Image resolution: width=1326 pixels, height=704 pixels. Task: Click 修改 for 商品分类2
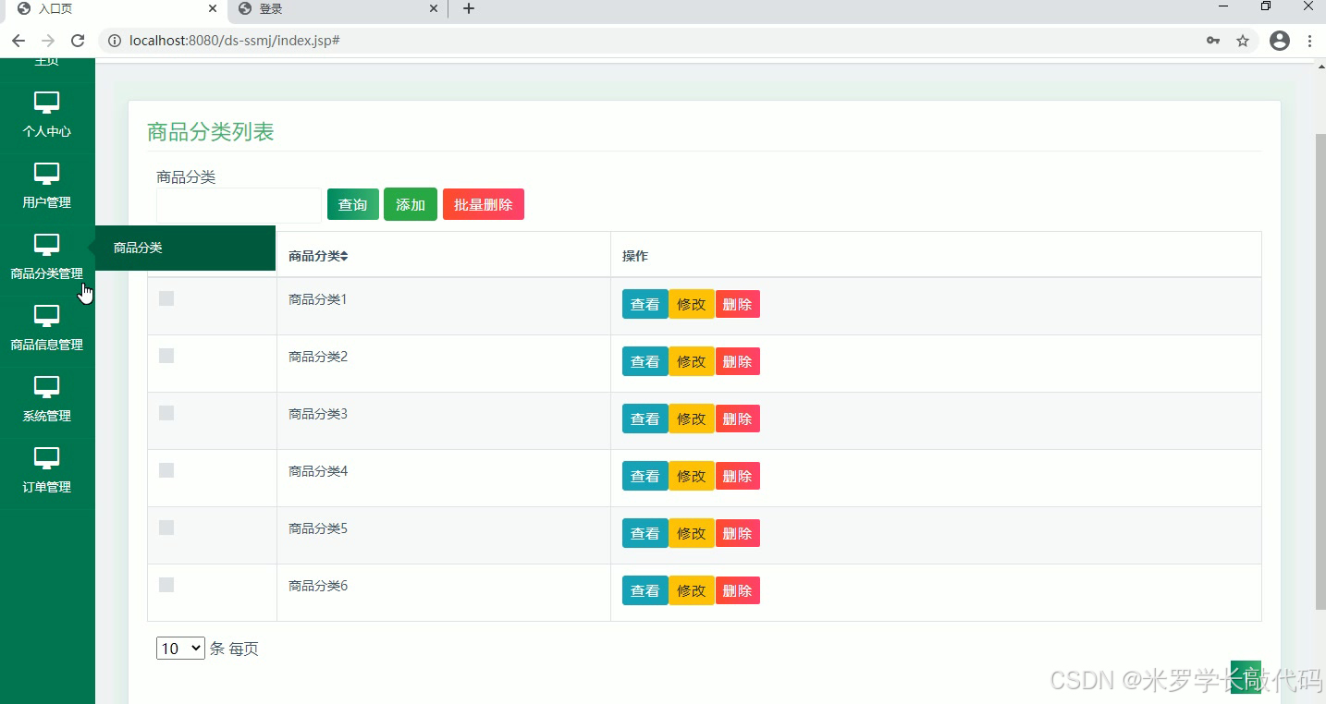click(x=692, y=361)
